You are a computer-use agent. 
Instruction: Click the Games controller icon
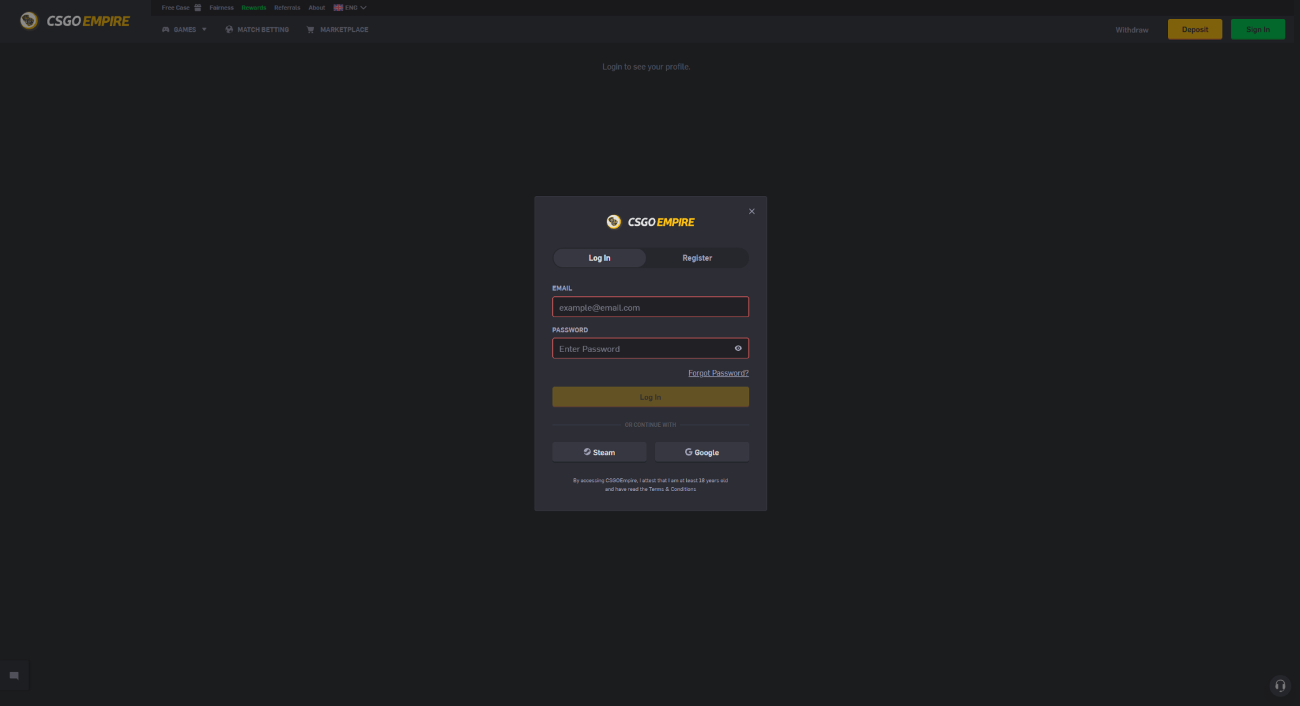[x=166, y=30]
